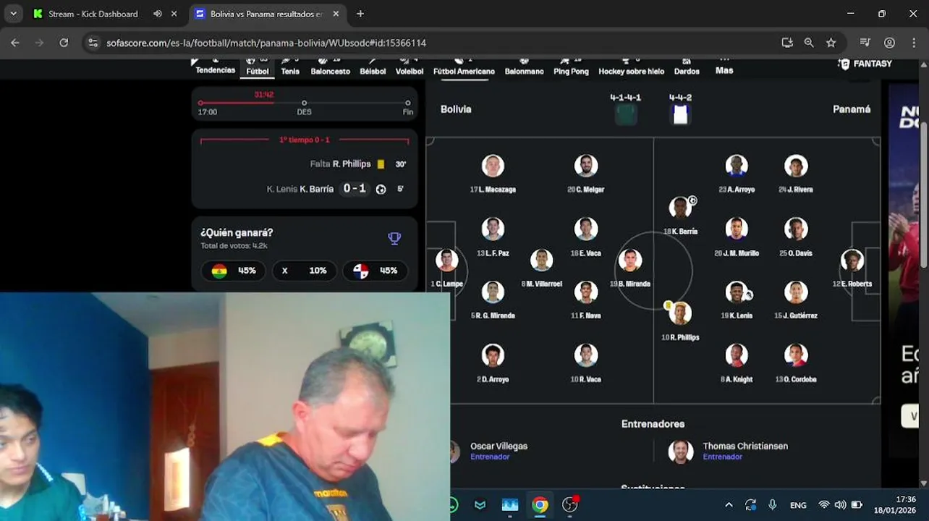Open the Béisbol section
Screen dimensions: 929x521
point(373,67)
